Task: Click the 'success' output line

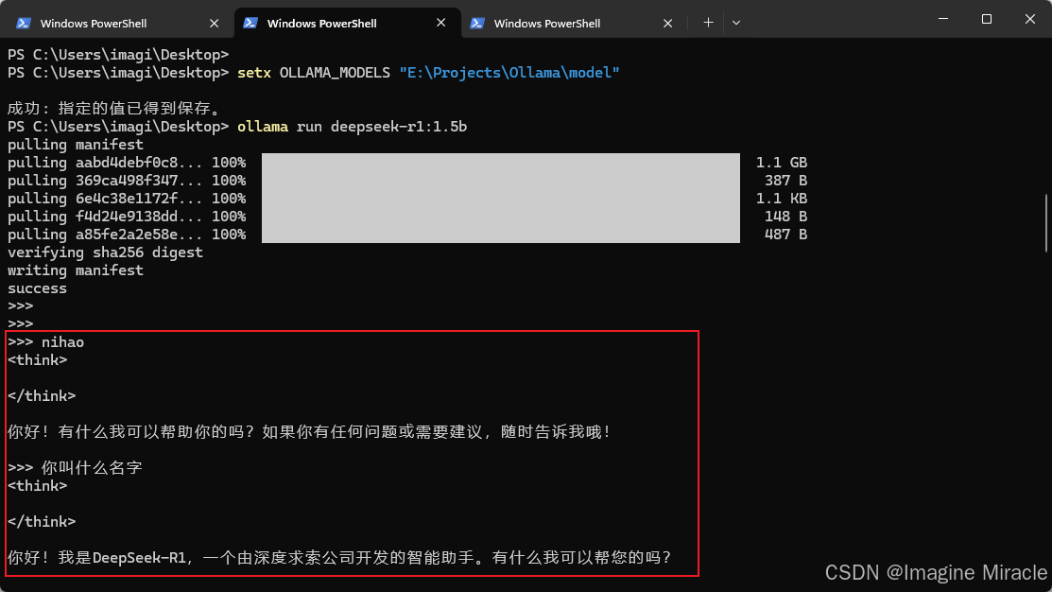Action: click(x=37, y=288)
